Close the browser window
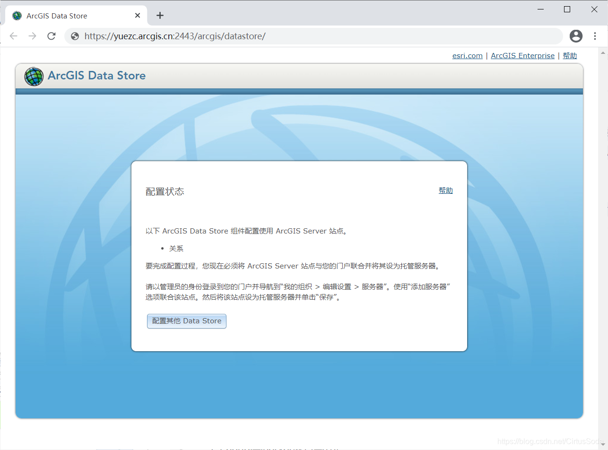This screenshot has height=450, width=608. pyautogui.click(x=594, y=9)
